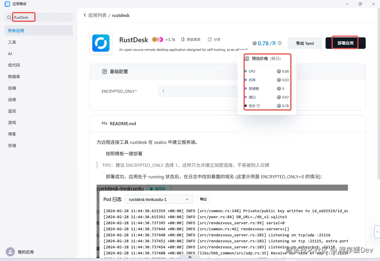Click 部署应用 deploy button

345,43
